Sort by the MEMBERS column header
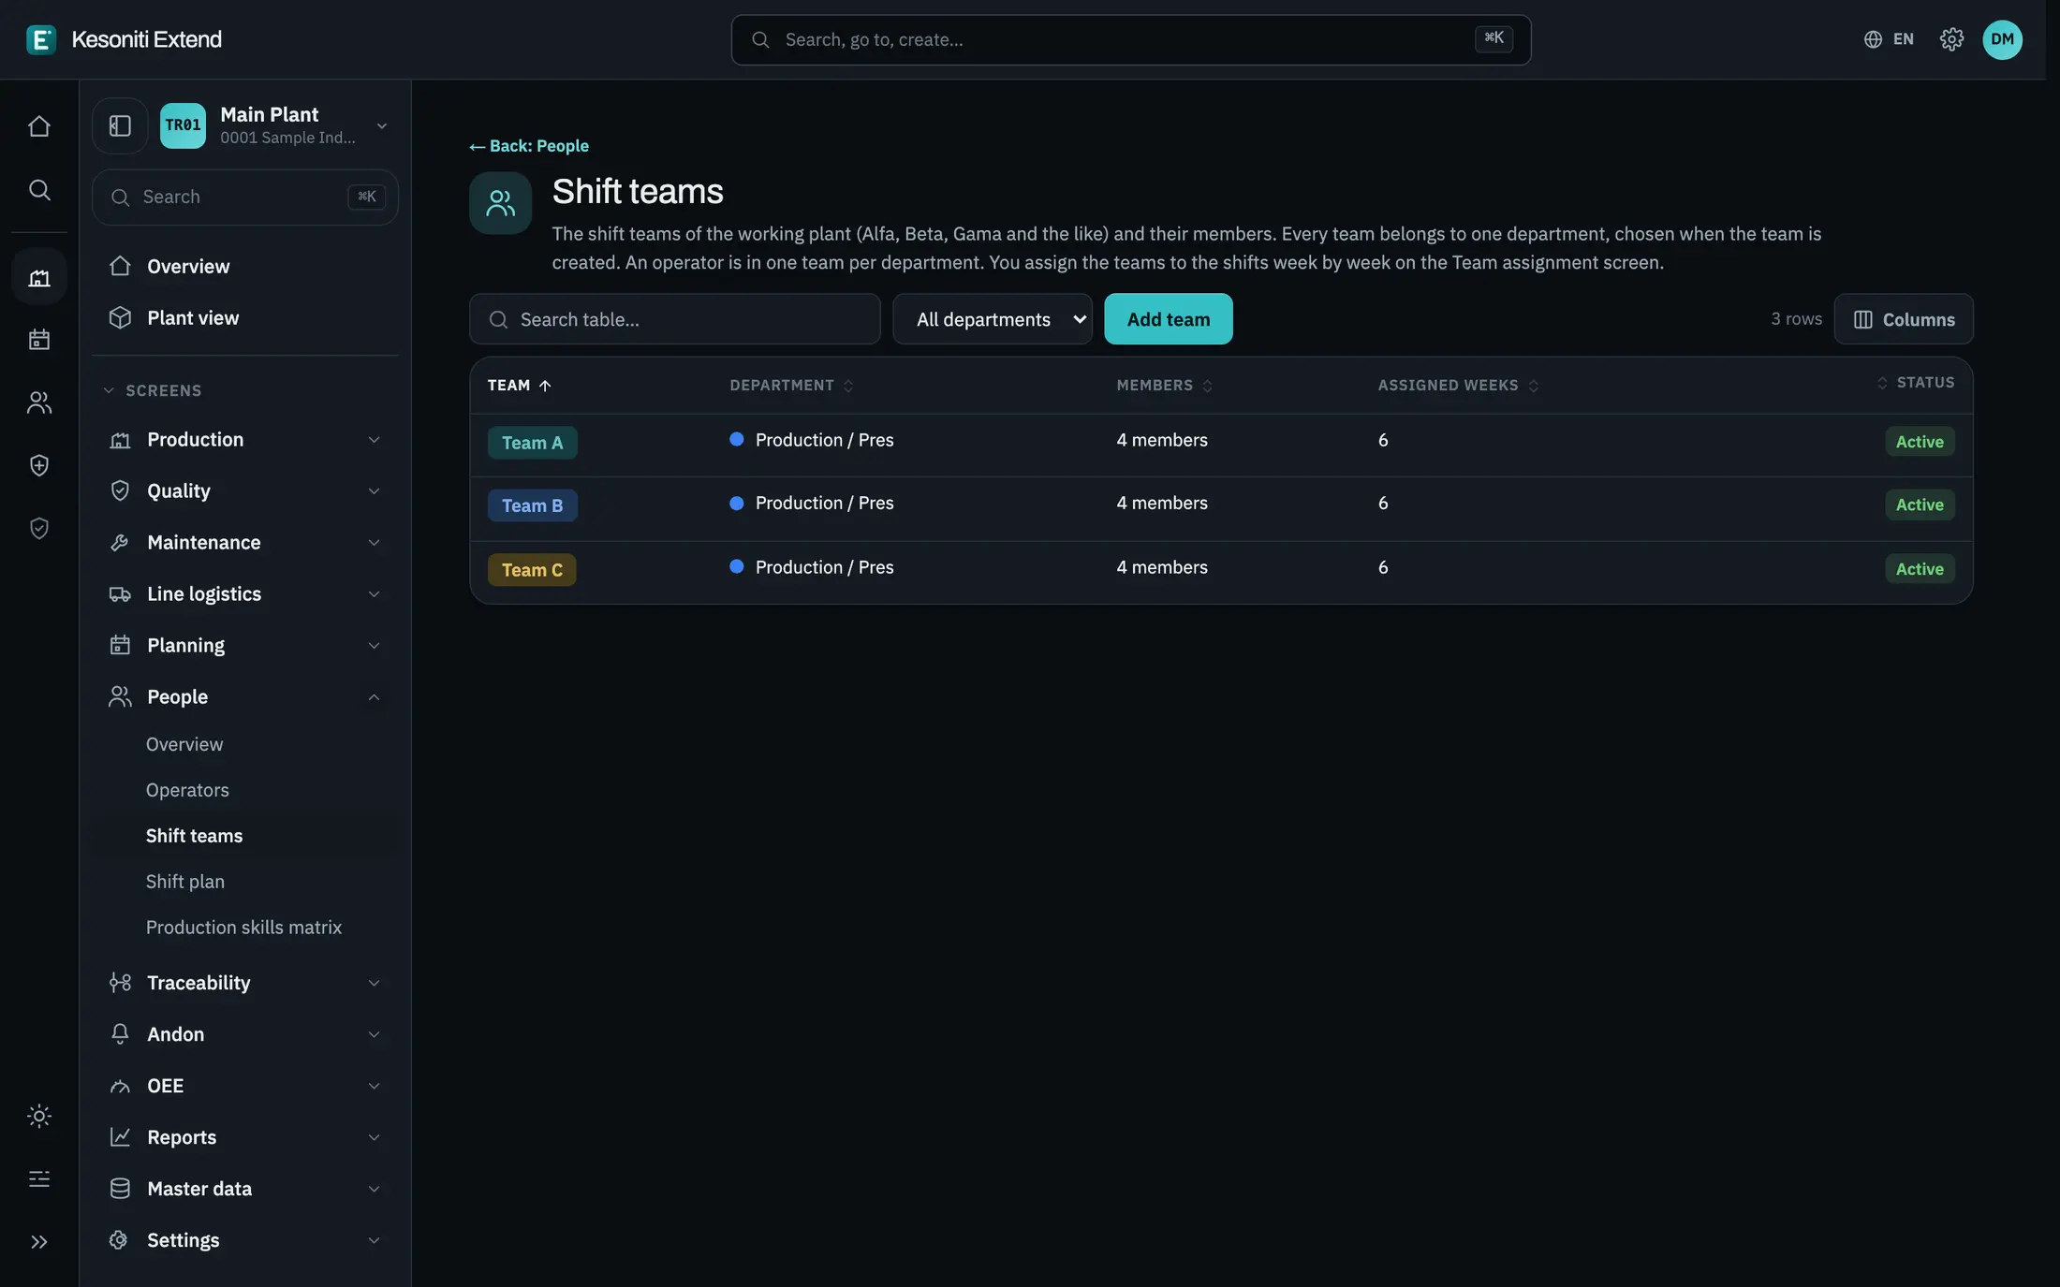The width and height of the screenshot is (2060, 1287). 1164,386
